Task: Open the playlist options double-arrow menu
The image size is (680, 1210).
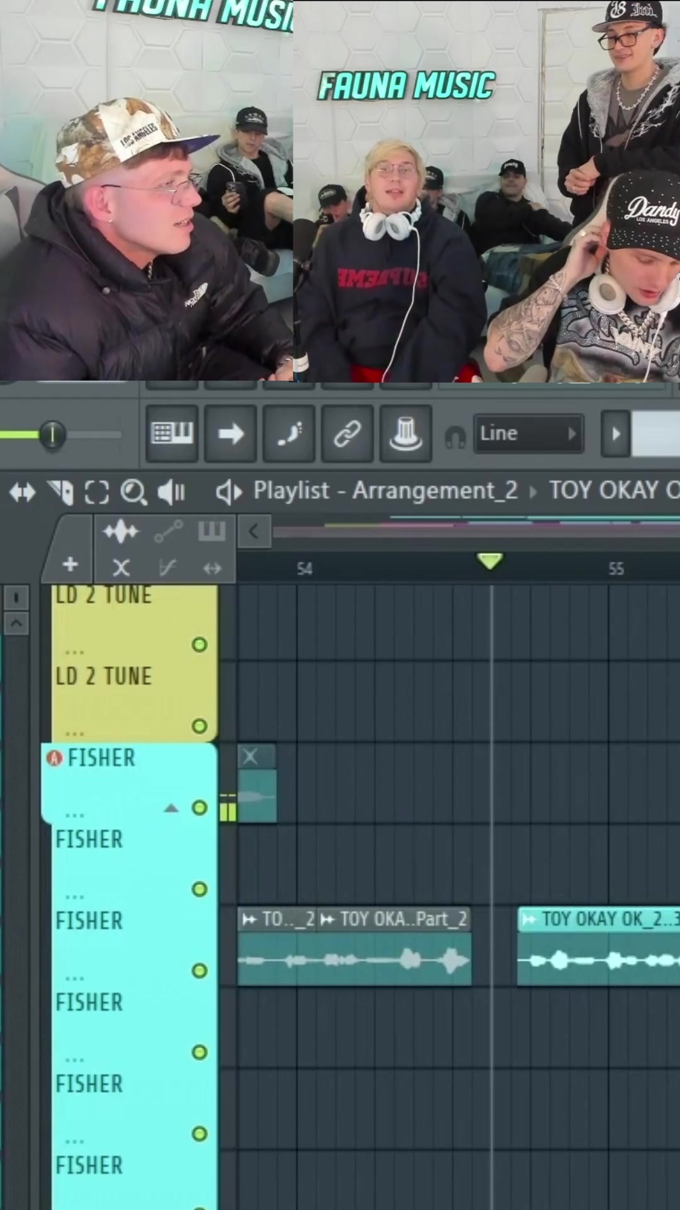Action: pyautogui.click(x=23, y=492)
